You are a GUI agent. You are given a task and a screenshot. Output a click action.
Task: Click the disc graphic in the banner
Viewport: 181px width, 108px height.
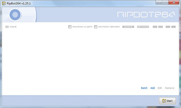pyautogui.click(x=15, y=15)
